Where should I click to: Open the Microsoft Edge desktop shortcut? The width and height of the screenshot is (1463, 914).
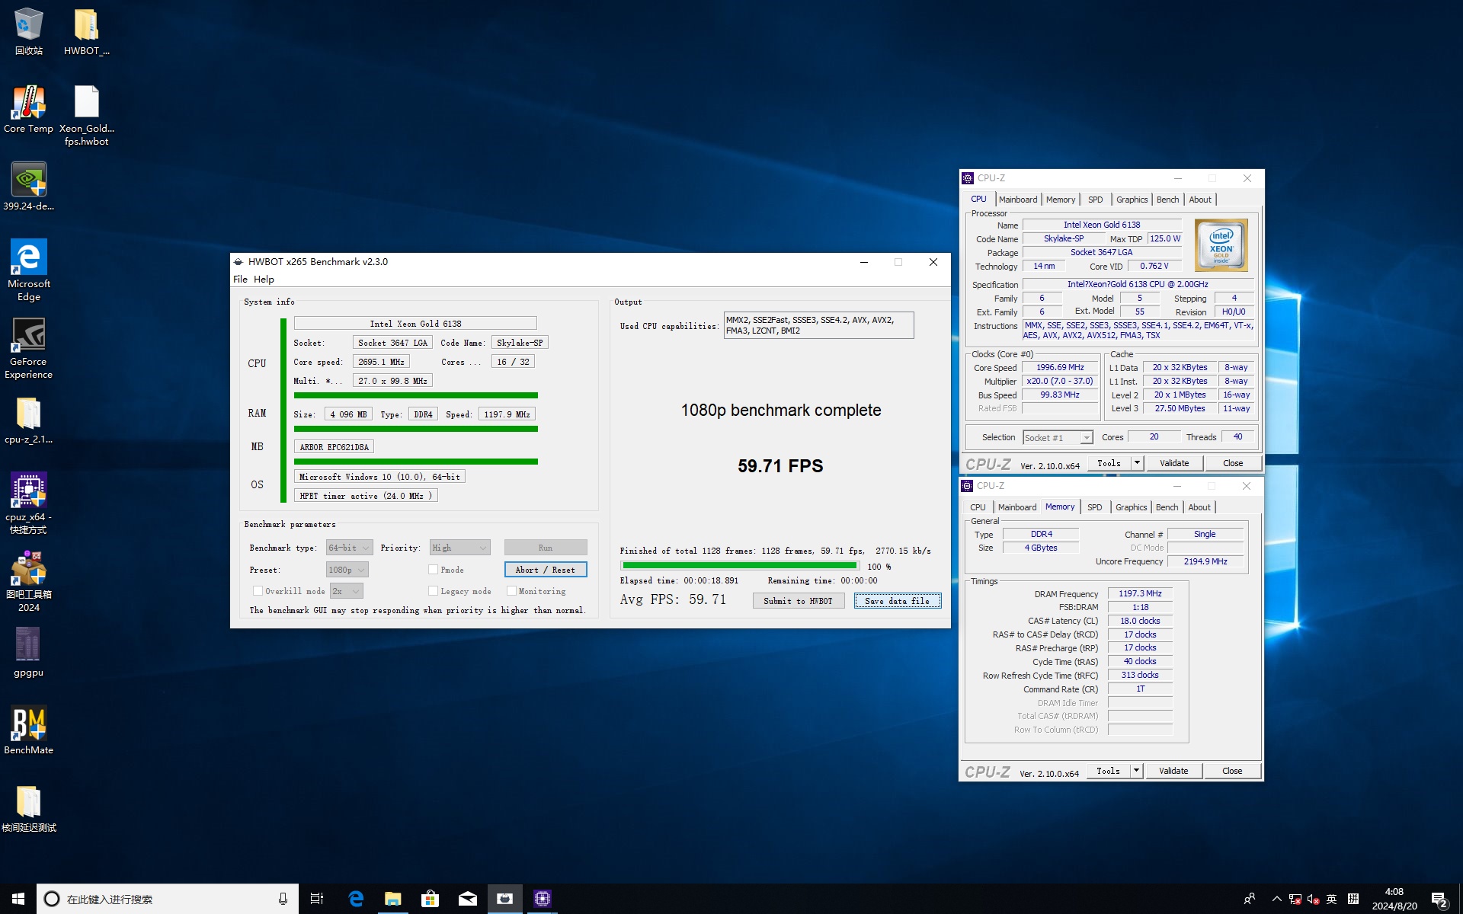(x=28, y=270)
